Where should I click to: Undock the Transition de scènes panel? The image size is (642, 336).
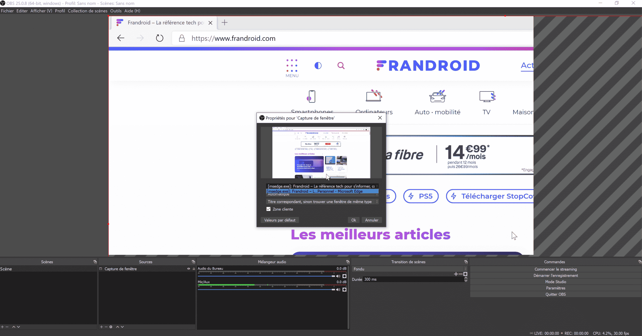click(x=466, y=262)
